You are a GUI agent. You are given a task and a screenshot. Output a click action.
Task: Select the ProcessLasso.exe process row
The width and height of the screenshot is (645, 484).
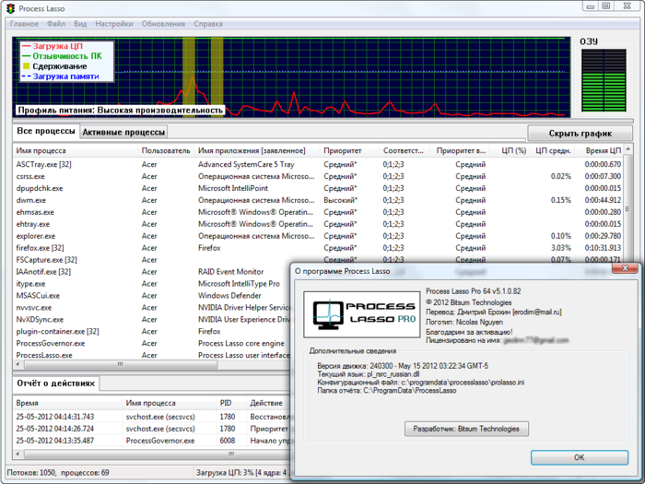click(152, 355)
